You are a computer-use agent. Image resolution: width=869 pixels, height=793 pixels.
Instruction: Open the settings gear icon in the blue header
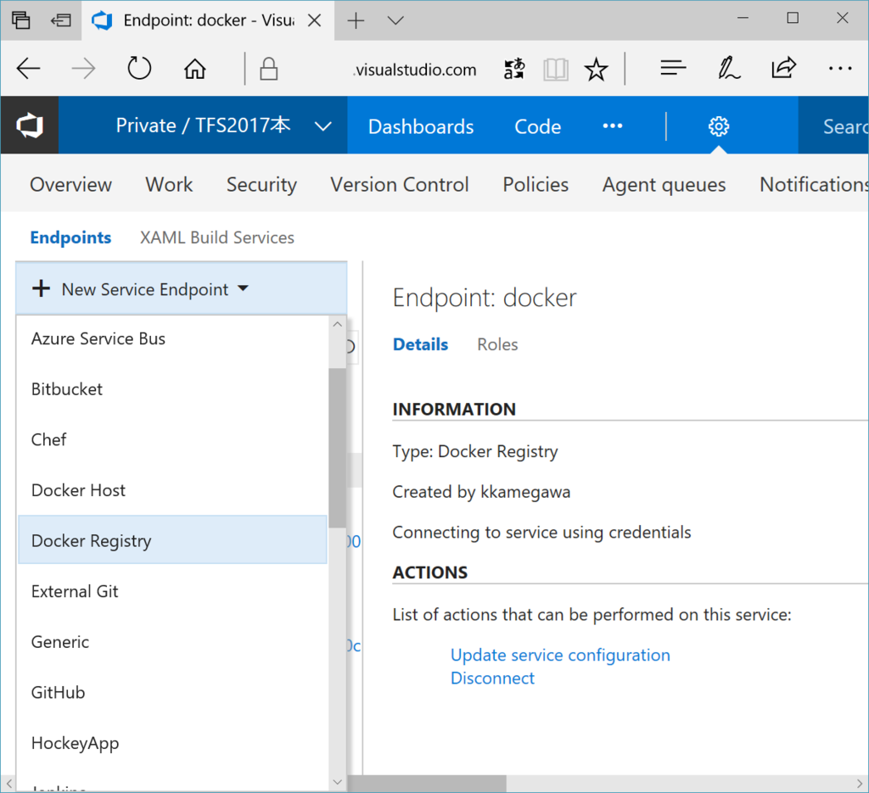tap(719, 126)
